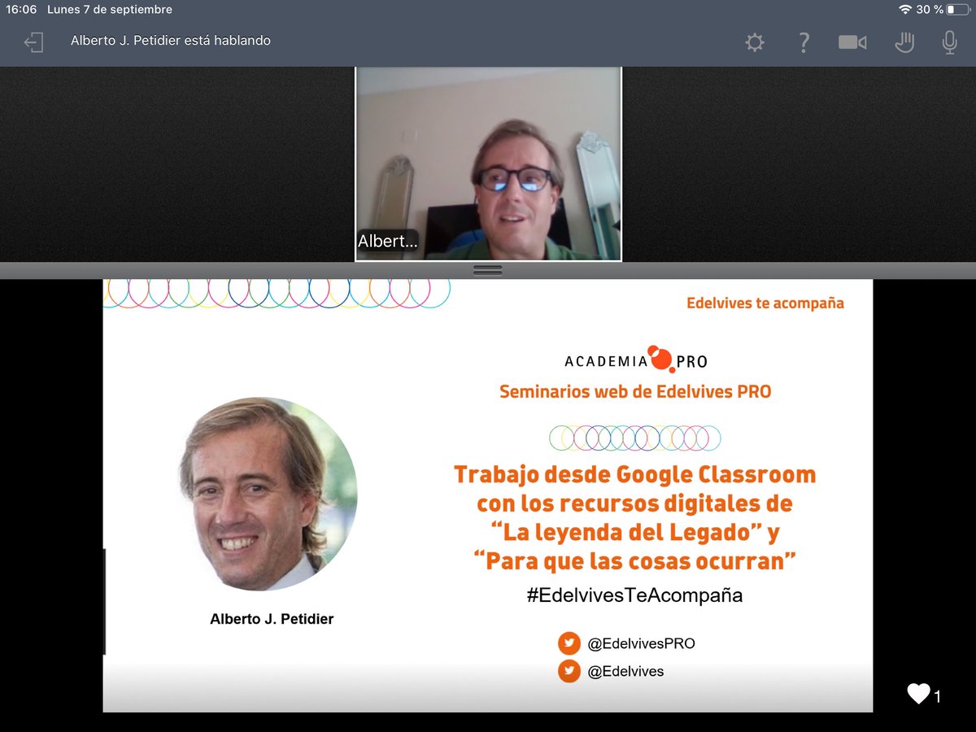Click '“Para que las cosas ocurran”' line
The image size is (976, 732).
coord(635,561)
